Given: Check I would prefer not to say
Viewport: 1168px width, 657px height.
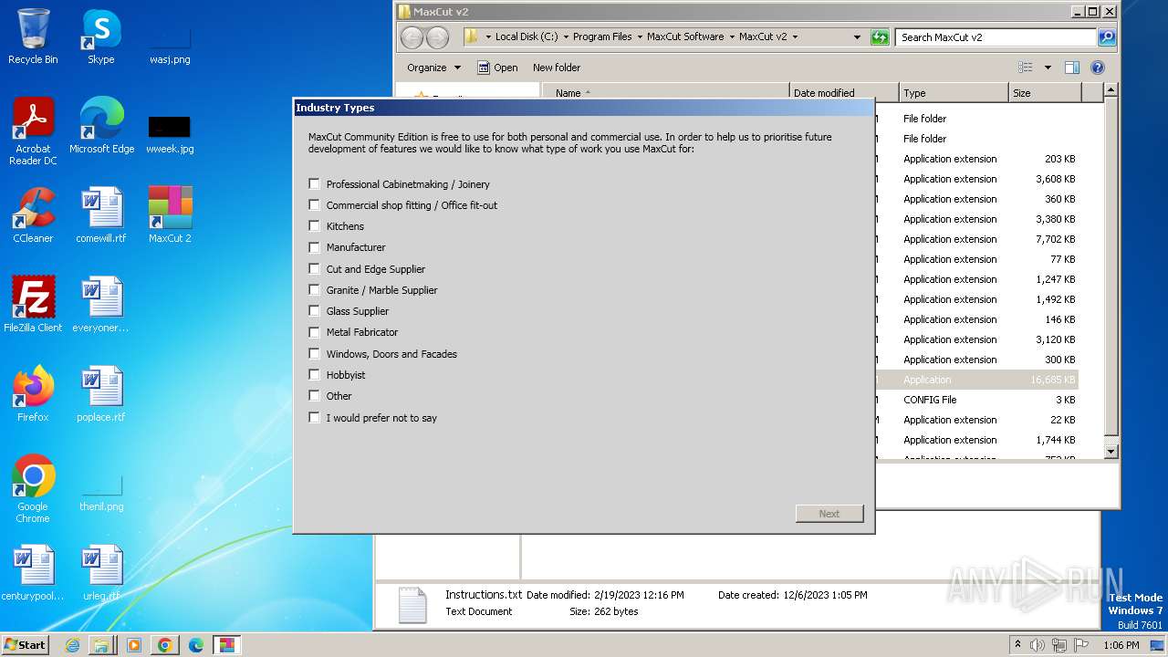Looking at the screenshot, I should (314, 417).
